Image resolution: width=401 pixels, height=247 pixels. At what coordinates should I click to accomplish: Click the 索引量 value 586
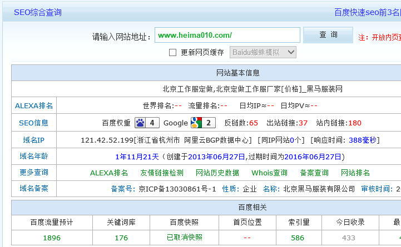(x=298, y=238)
